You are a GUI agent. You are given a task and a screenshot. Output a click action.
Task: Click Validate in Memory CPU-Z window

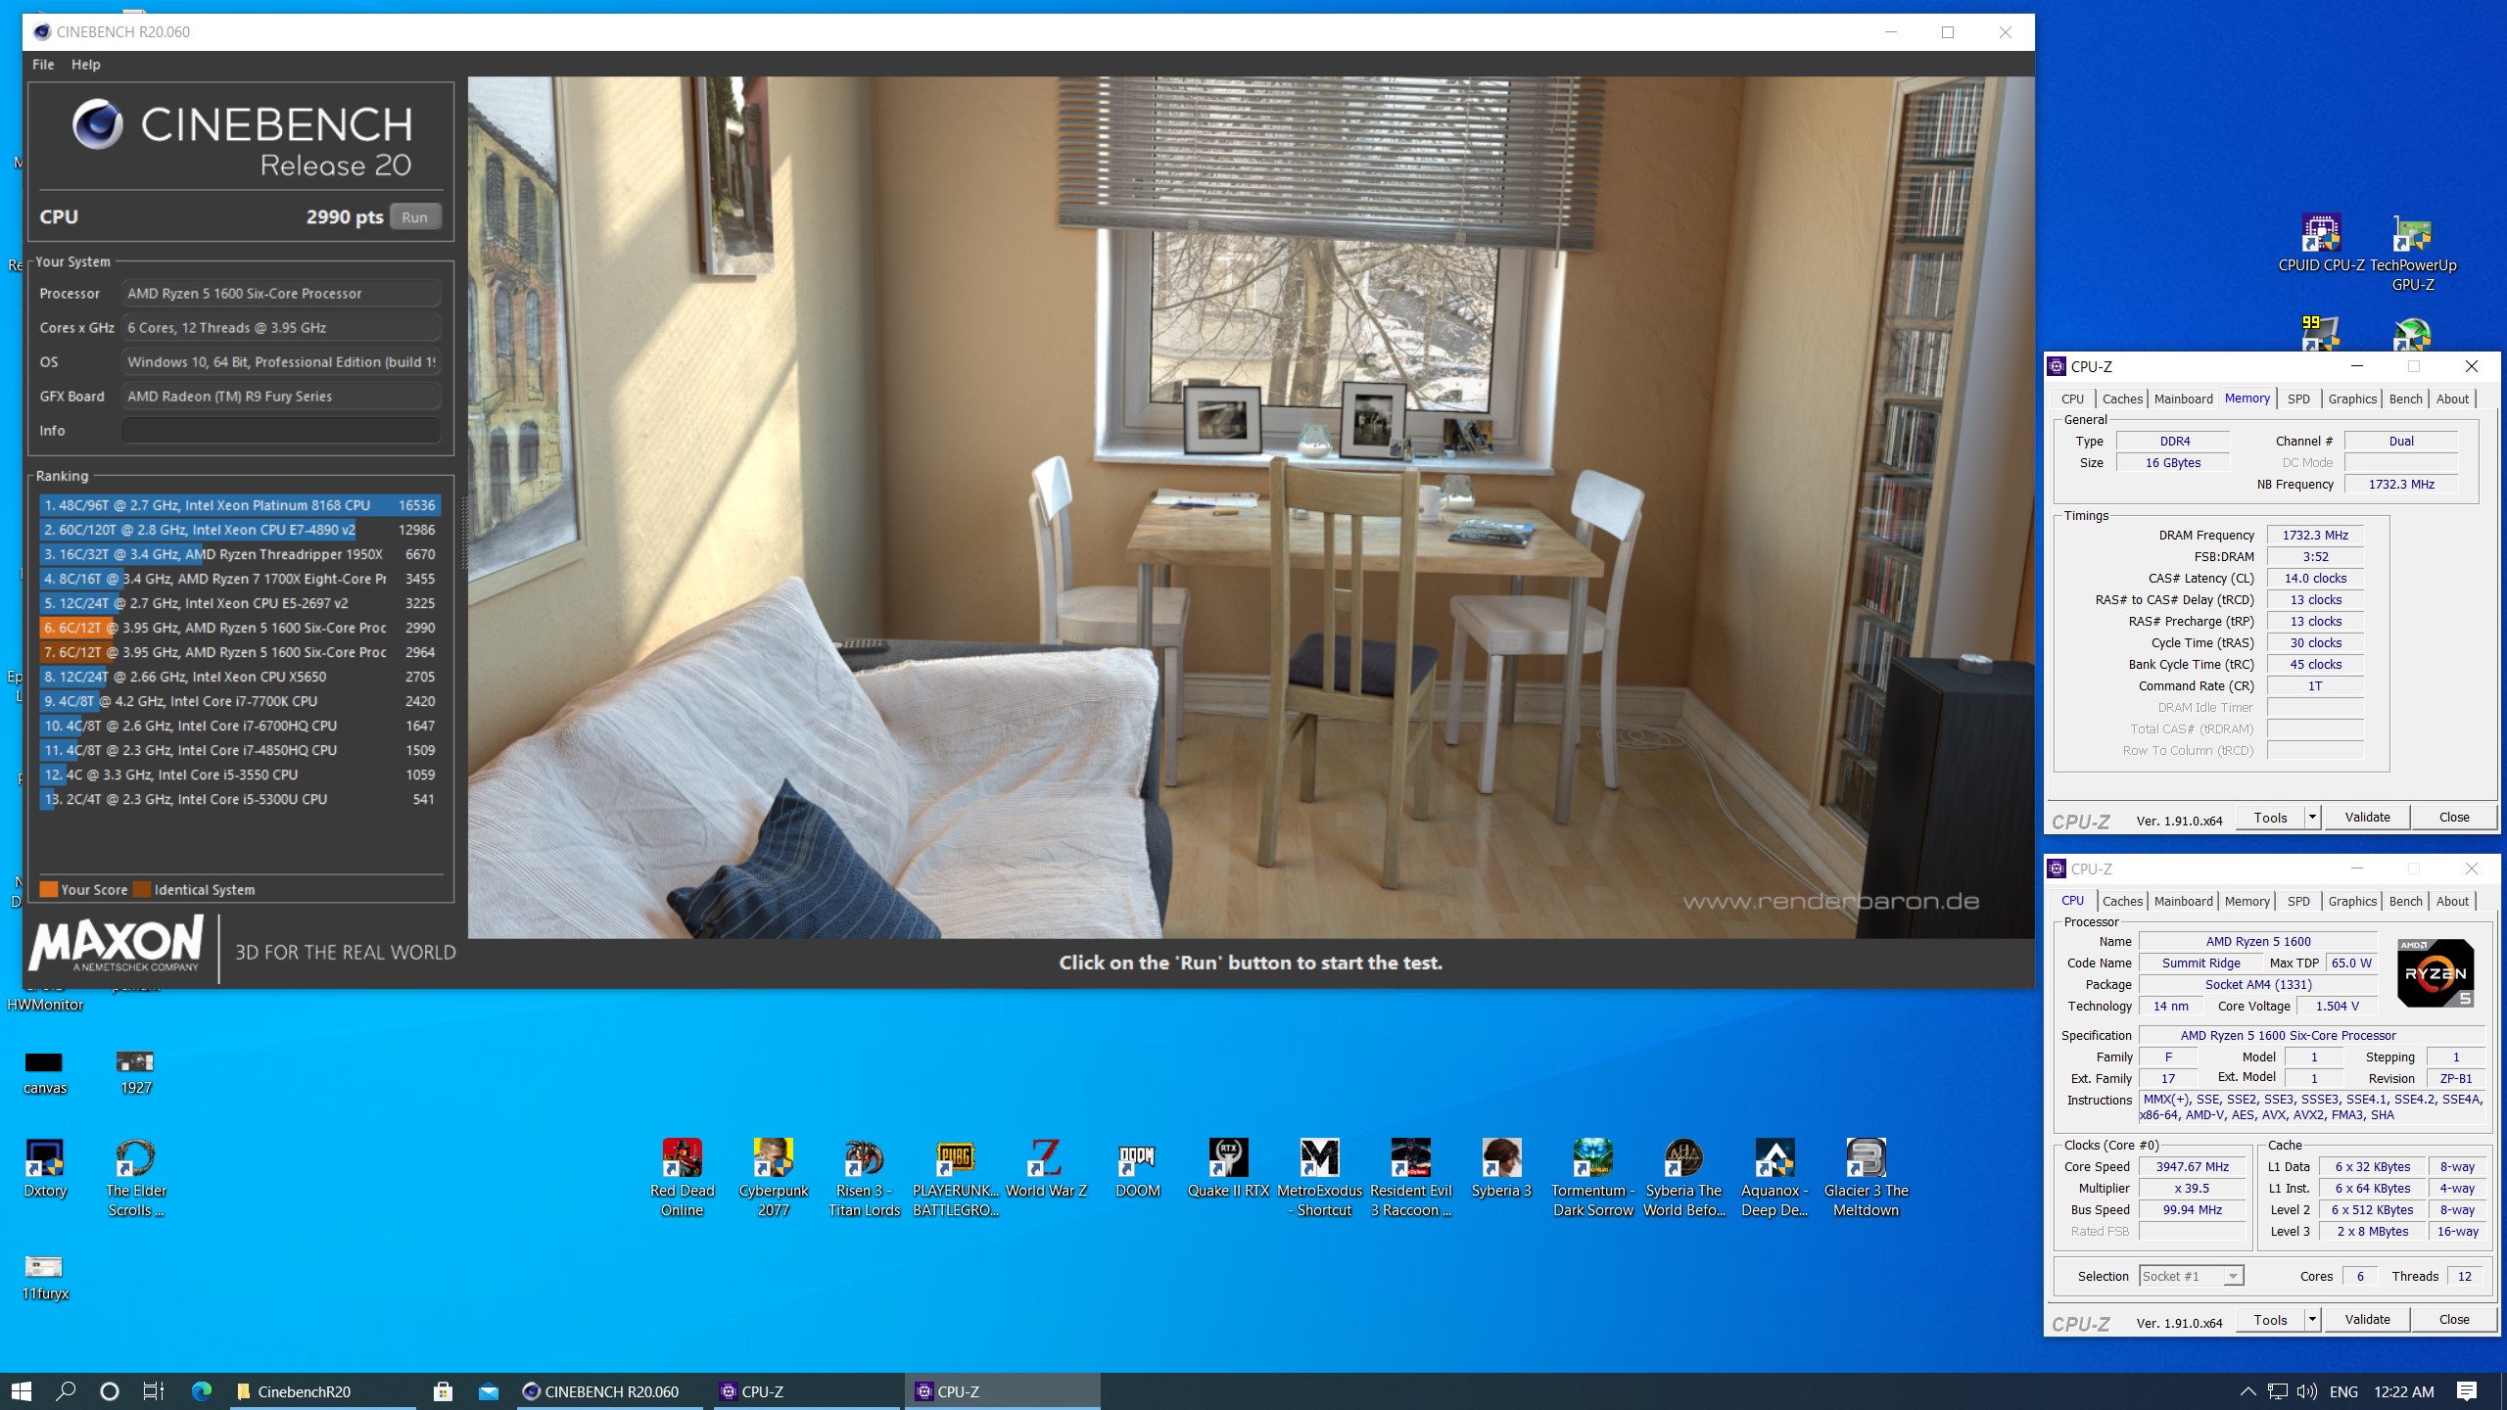[2367, 818]
